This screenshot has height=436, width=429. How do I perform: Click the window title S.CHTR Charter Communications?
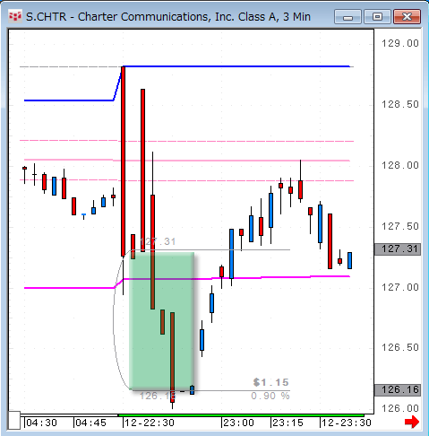pos(168,17)
